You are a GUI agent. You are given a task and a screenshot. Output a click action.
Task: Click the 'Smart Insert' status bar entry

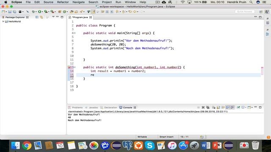coord(166,137)
